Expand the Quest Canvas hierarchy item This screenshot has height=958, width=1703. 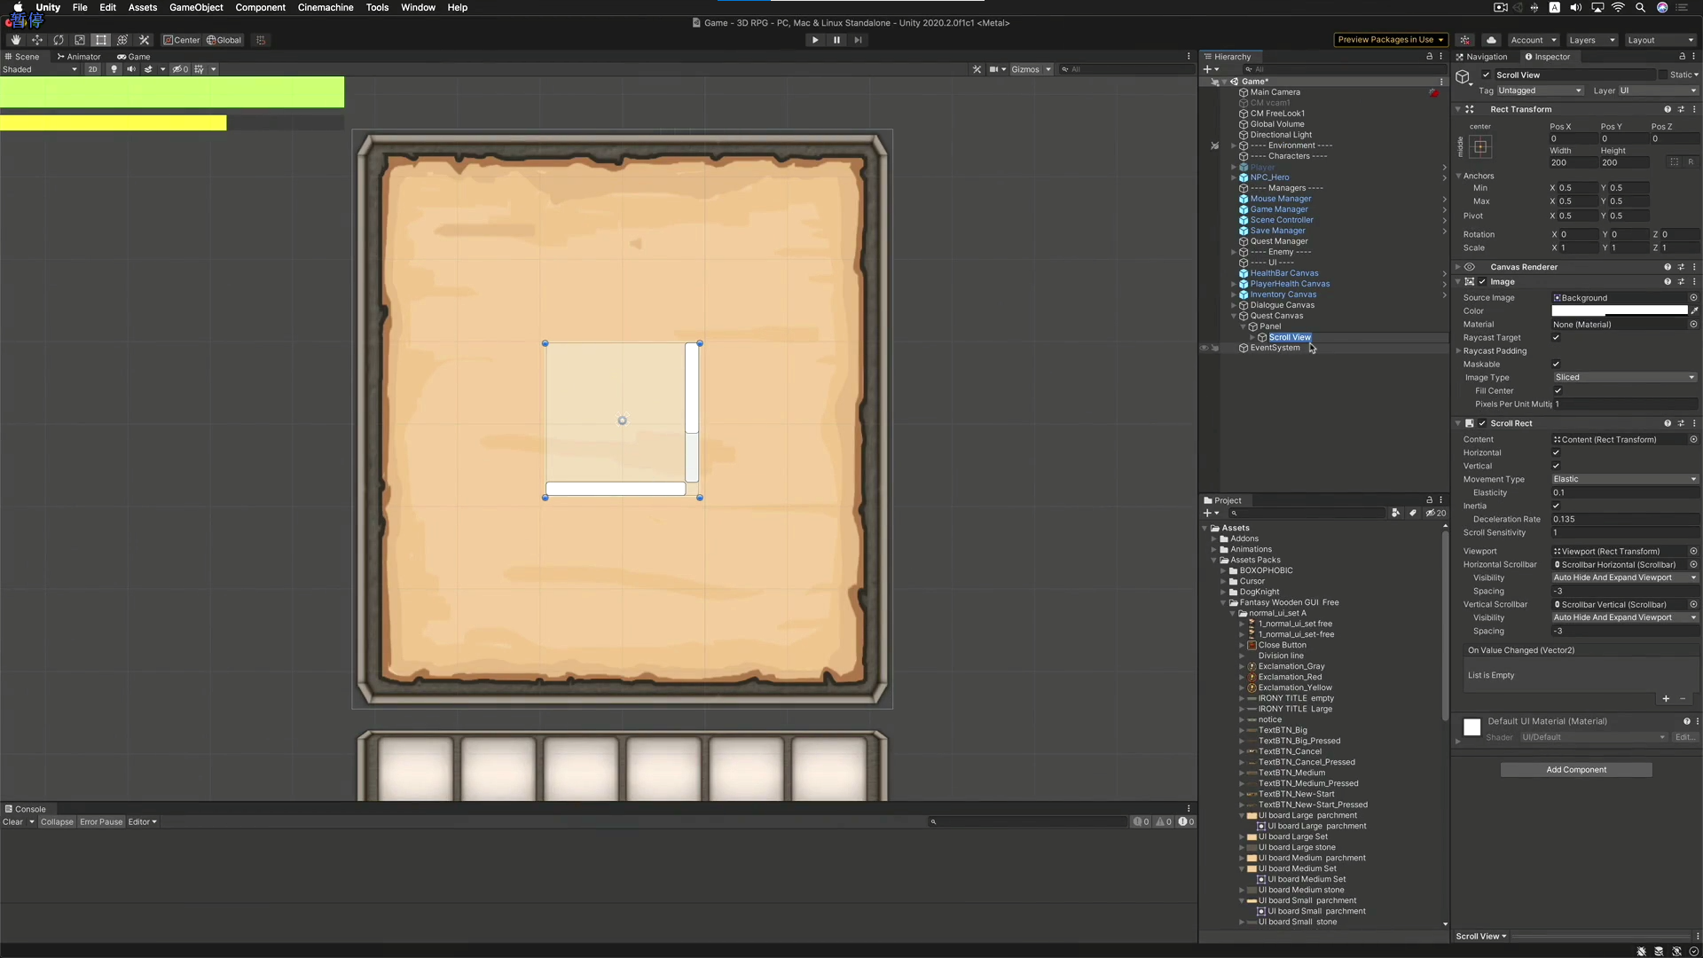(x=1234, y=316)
